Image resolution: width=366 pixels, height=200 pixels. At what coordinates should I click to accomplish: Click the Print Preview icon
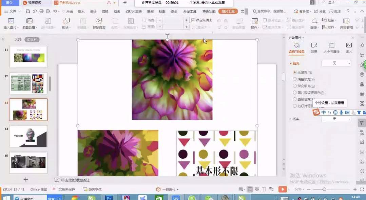pyautogui.click(x=48, y=11)
